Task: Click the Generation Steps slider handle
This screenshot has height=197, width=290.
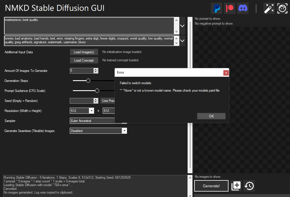Action: click(x=88, y=81)
